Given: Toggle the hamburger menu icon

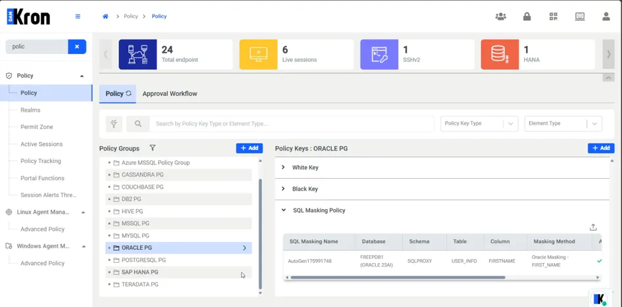Looking at the screenshot, I should click(78, 16).
